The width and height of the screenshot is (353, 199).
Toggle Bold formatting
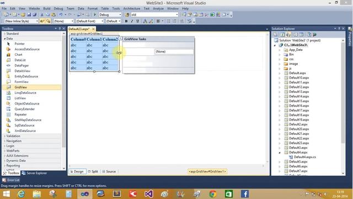(x=126, y=21)
